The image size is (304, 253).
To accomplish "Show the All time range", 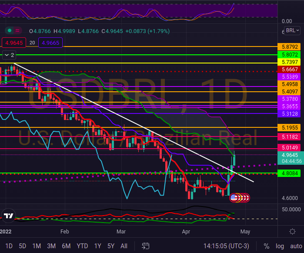I will (x=124, y=246).
